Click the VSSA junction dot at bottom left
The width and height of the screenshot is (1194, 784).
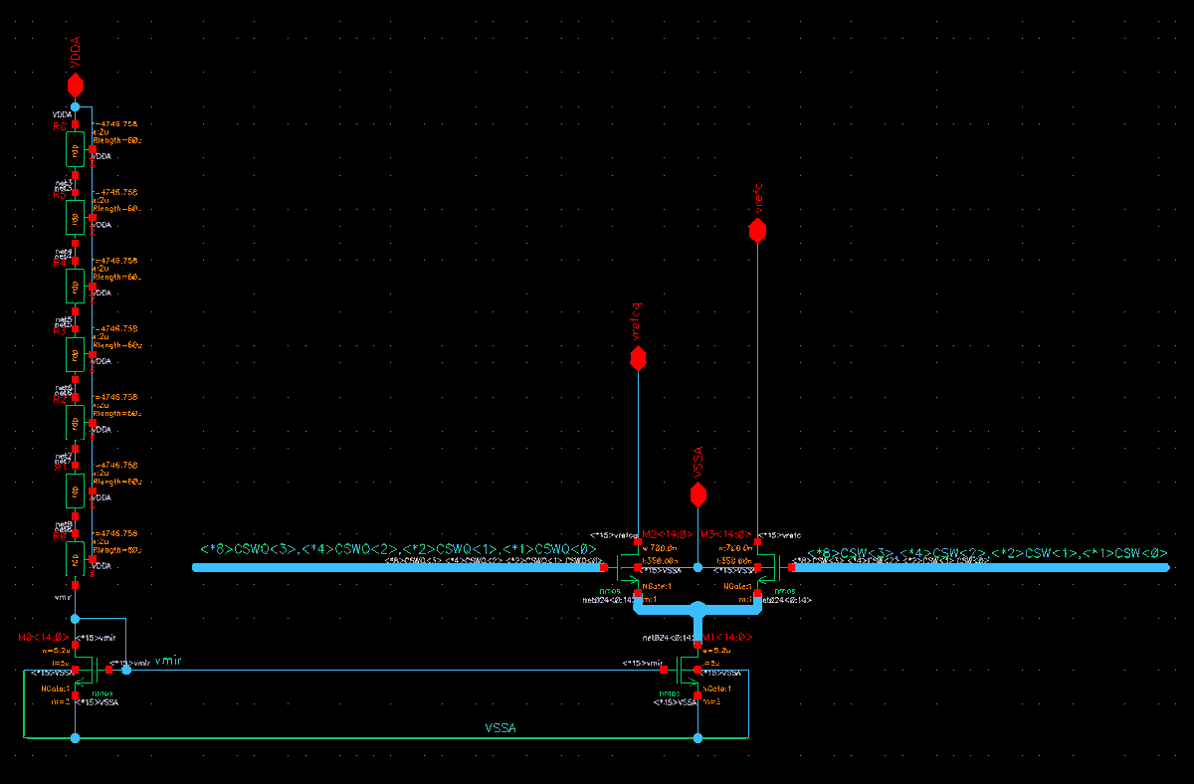pyautogui.click(x=75, y=738)
